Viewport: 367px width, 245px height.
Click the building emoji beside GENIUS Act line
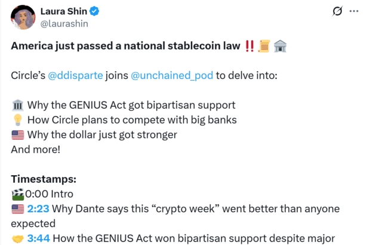tap(17, 106)
